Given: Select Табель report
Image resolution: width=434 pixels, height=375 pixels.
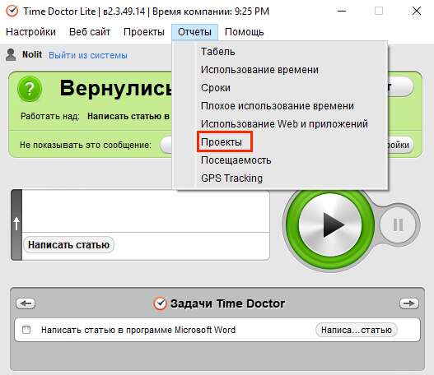Looking at the screenshot, I should [218, 52].
